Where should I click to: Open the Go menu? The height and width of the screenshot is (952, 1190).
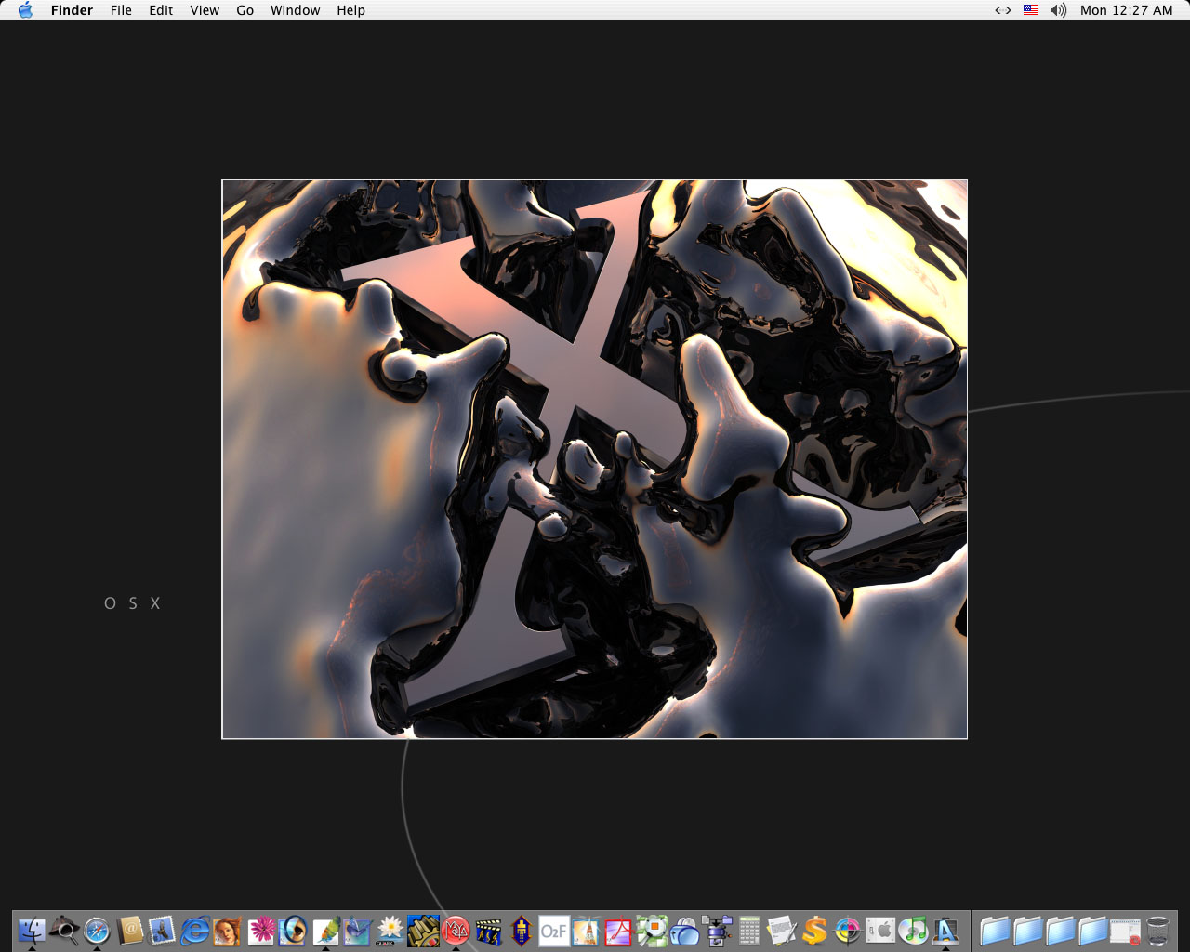tap(245, 10)
